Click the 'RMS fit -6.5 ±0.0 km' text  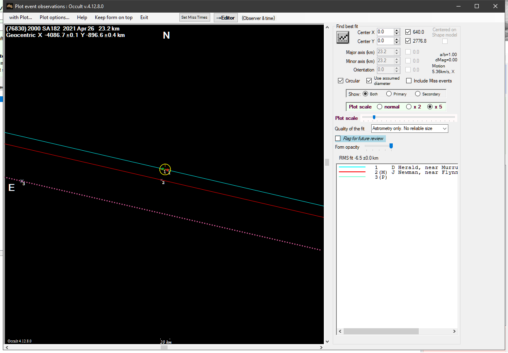[359, 158]
